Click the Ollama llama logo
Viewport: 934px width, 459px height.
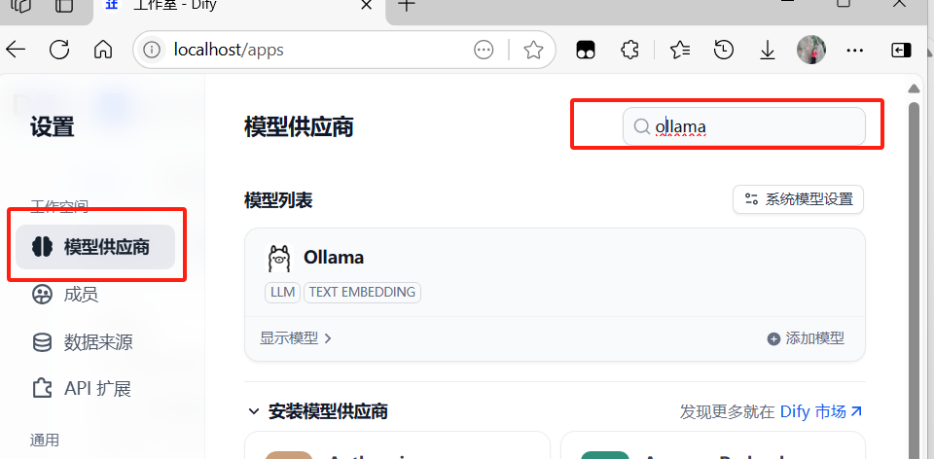point(277,258)
